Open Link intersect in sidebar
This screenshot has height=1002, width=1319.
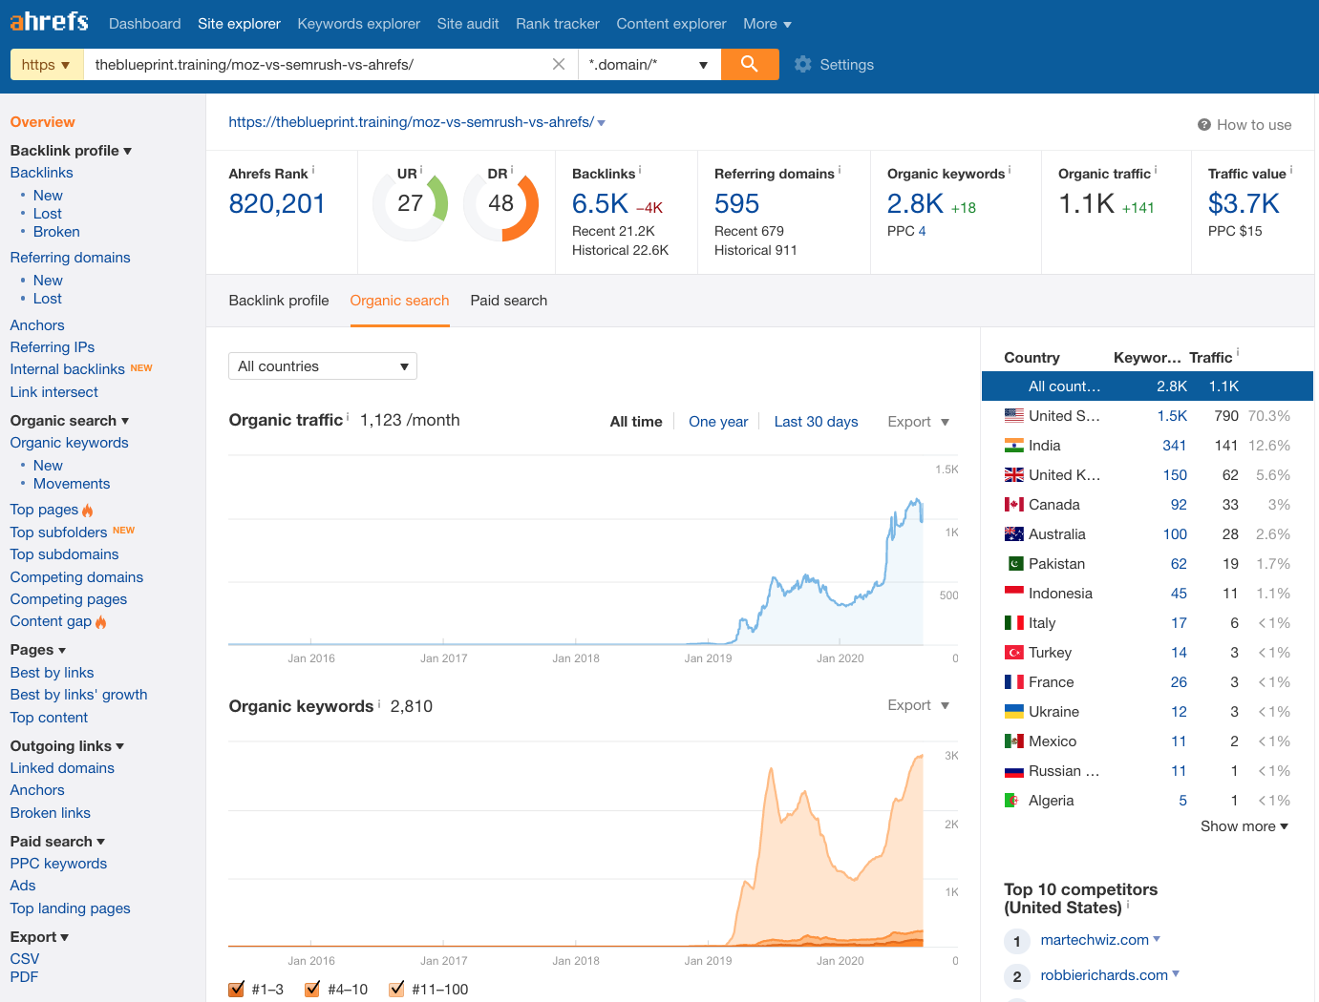click(x=54, y=392)
